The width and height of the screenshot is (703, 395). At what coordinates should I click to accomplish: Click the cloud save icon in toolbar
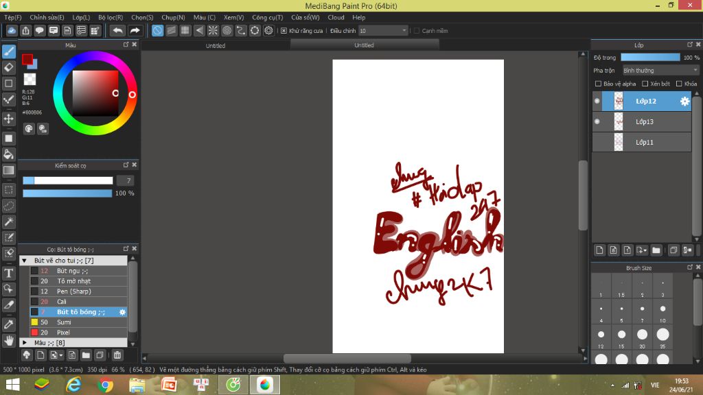coord(12,30)
